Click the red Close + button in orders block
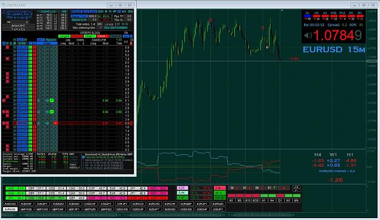Image resolution: width=380 pixels, height=220 pixels. click(x=103, y=36)
